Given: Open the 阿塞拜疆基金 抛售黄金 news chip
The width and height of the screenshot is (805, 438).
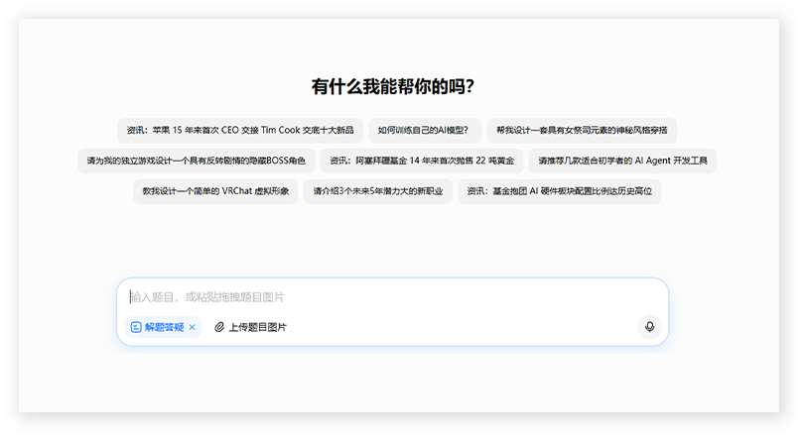Looking at the screenshot, I should [422, 161].
